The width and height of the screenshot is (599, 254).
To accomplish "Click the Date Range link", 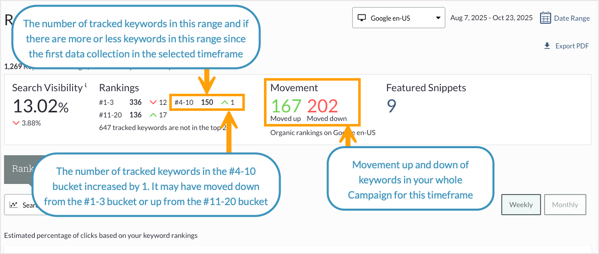I will tap(572, 18).
